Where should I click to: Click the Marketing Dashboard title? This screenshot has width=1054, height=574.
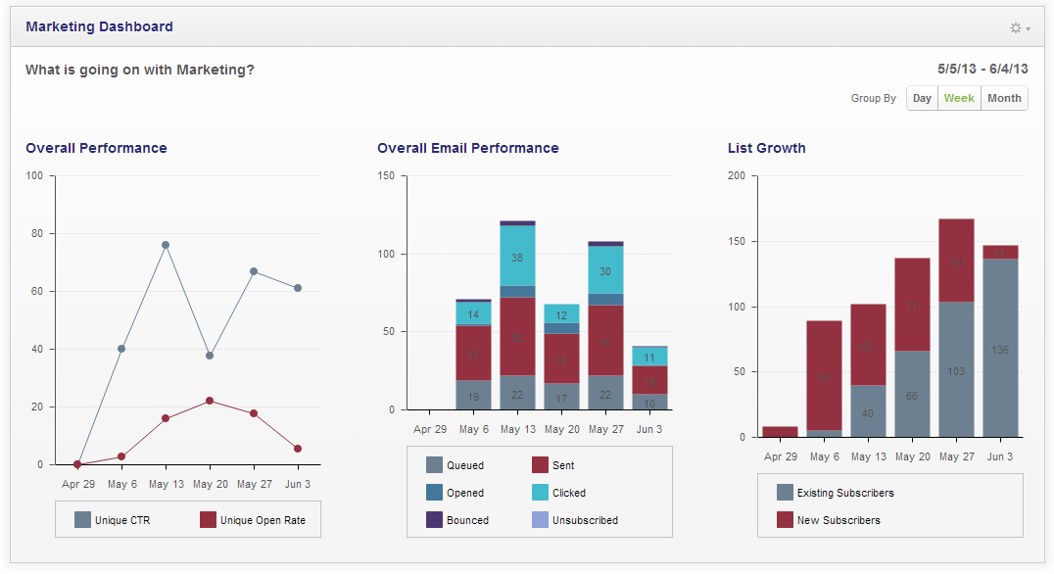tap(100, 26)
